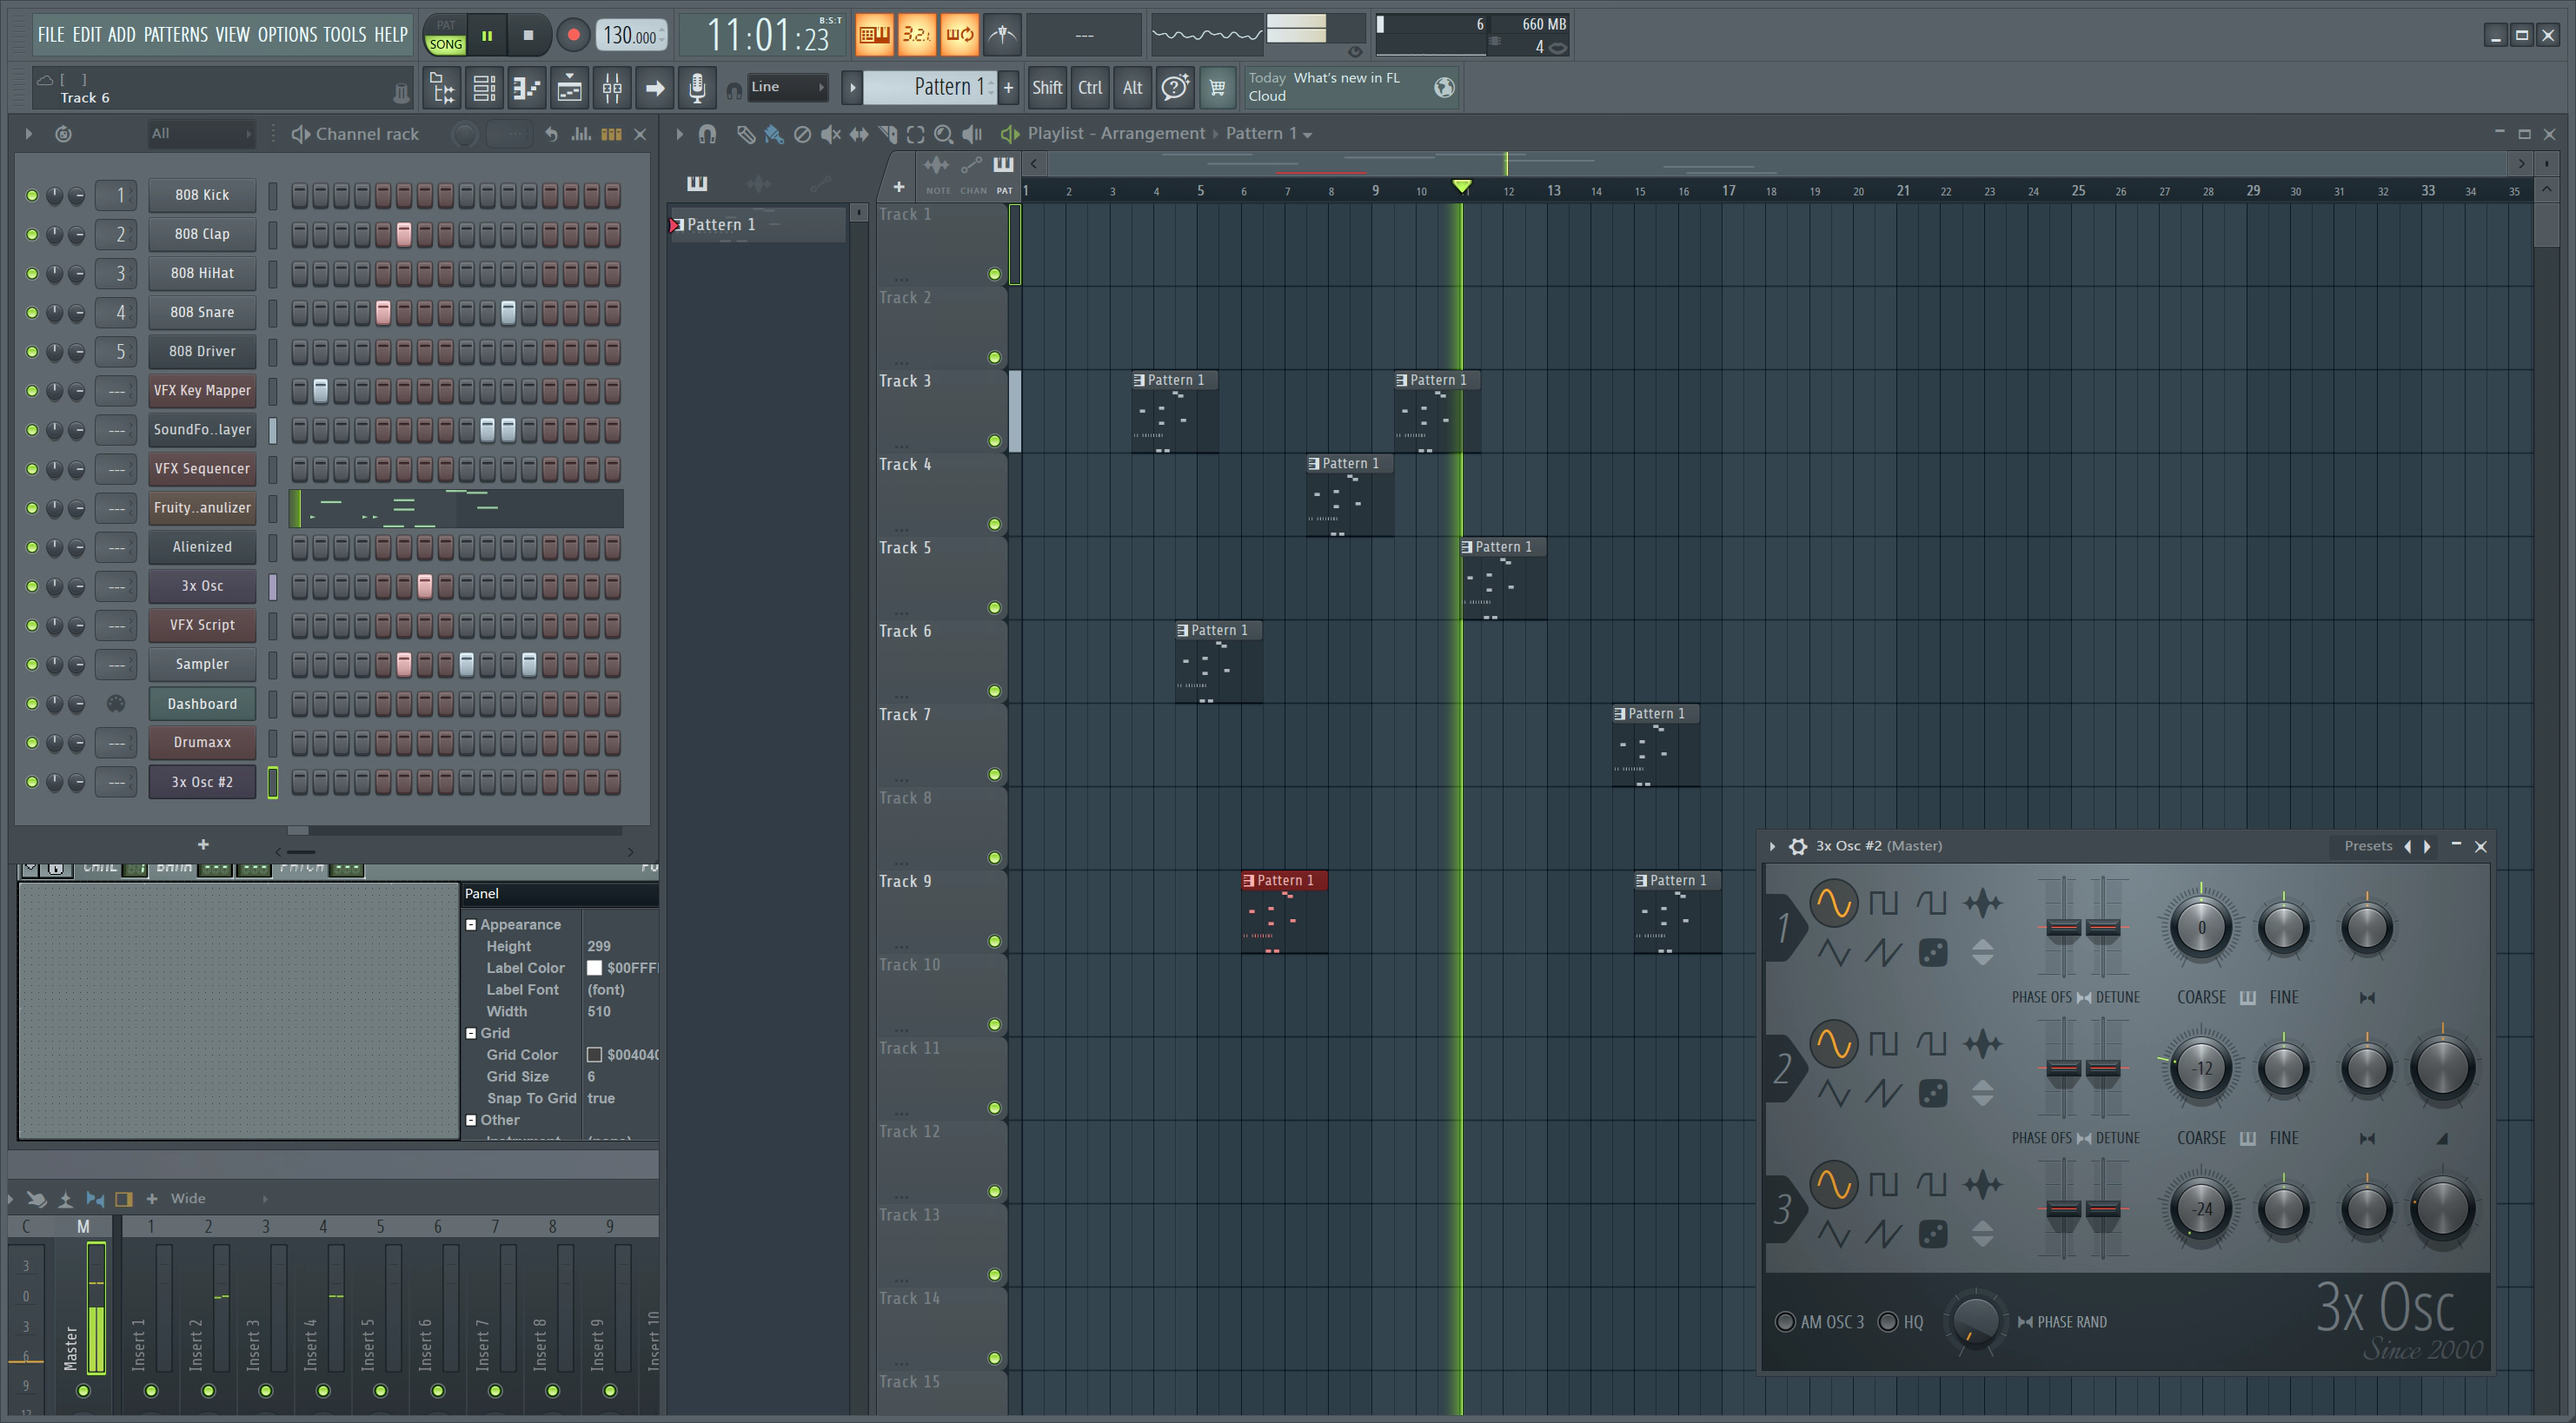Select random noise shape for oscillator 3
2576x1423 pixels.
click(x=1933, y=1234)
